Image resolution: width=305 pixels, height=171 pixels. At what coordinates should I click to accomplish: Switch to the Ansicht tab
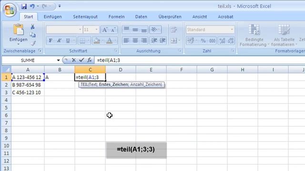pos(200,17)
